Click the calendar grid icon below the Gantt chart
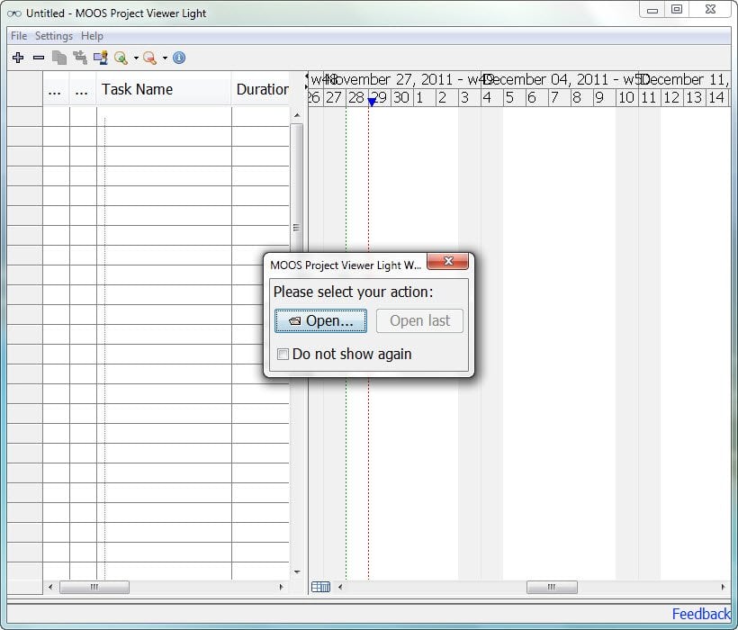This screenshot has width=738, height=630. 320,587
